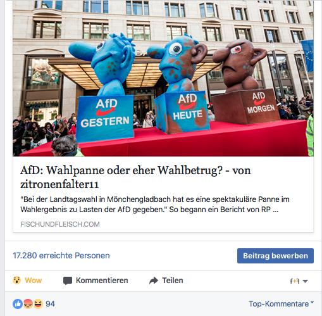Click the Kommentieren button
Viewport: 322px width, 316px height.
[96, 281]
